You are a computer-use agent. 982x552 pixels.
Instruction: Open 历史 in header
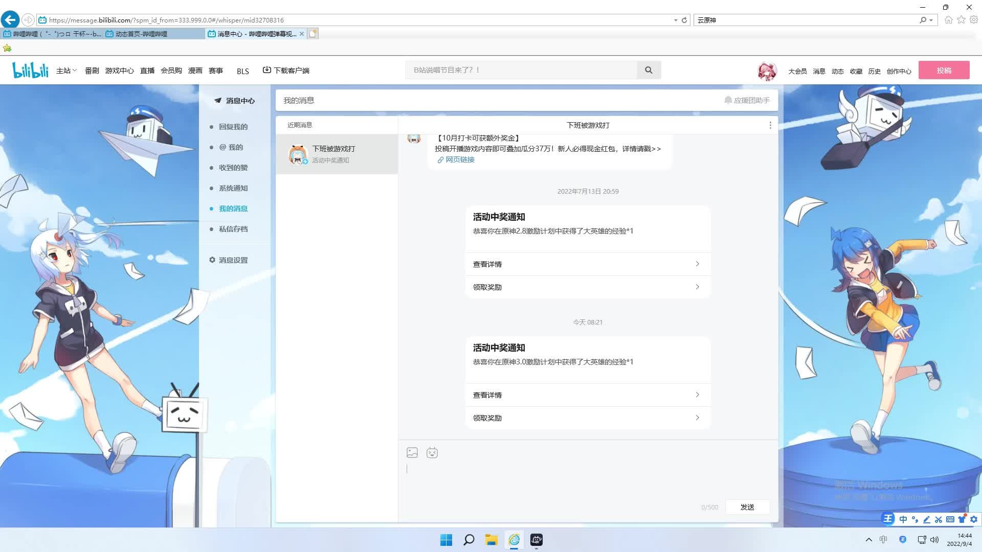coord(875,71)
